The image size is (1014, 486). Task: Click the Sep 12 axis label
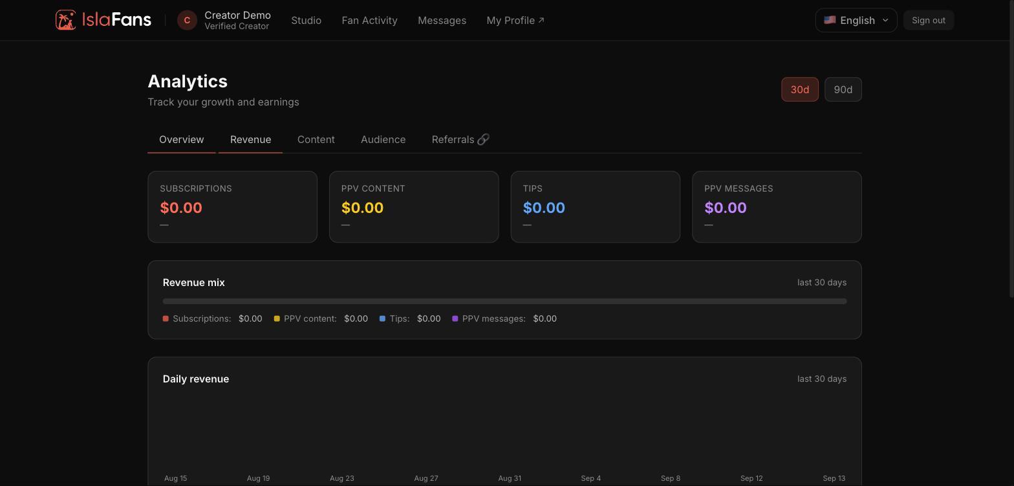tap(751, 479)
